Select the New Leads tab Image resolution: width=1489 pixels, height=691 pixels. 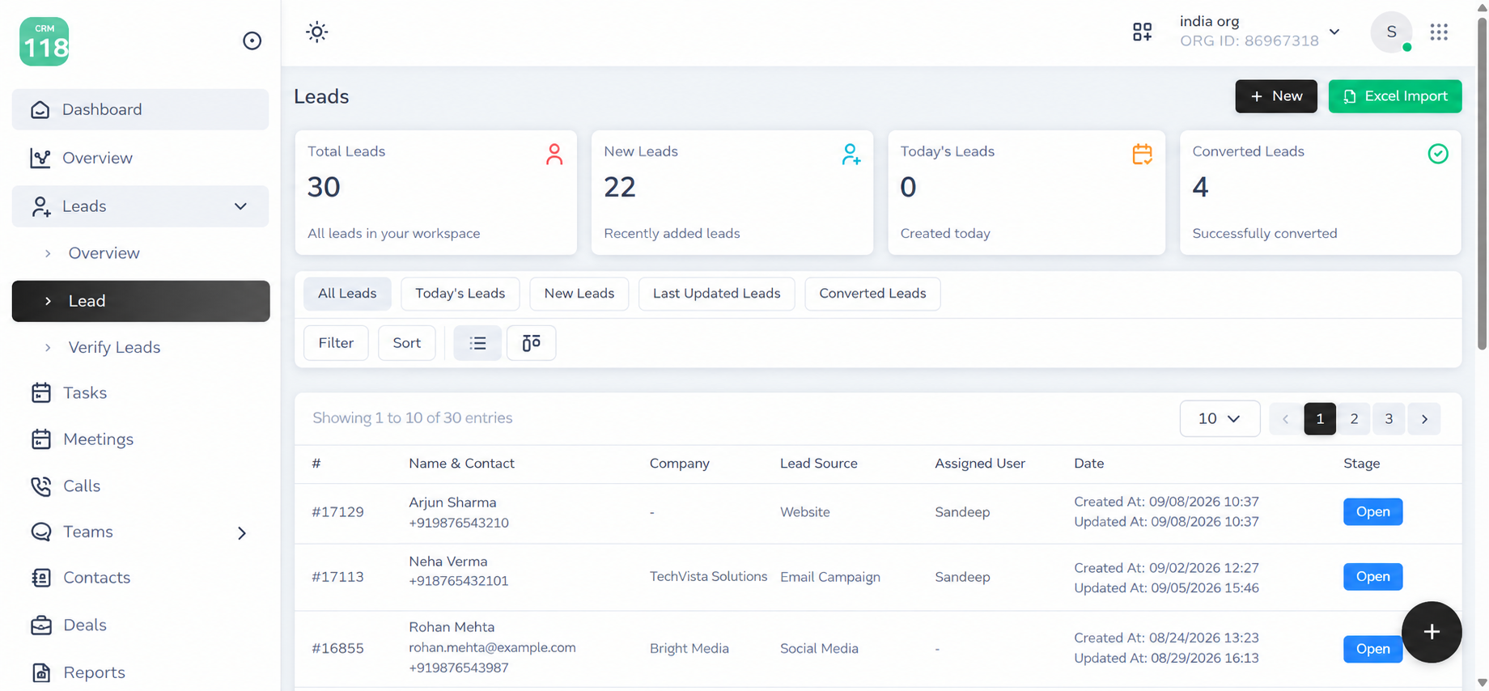tap(579, 294)
